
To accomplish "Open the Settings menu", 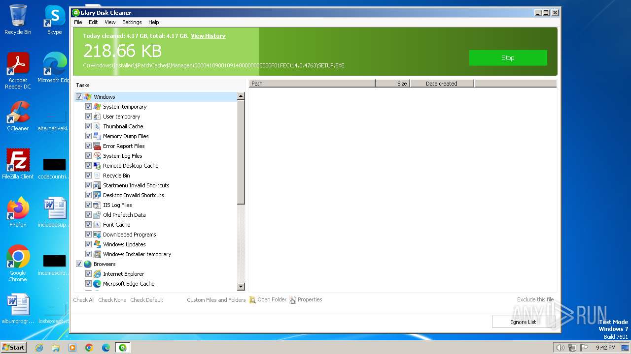I will point(132,22).
